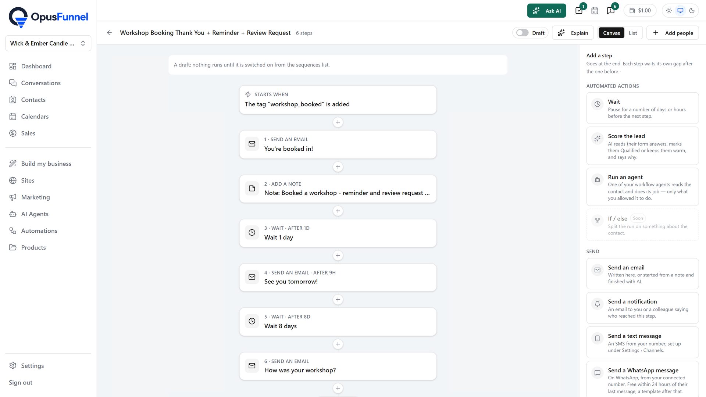Screen dimensions: 706x397
Task: Insert step after See you tomorrow! email
Action: [338, 300]
